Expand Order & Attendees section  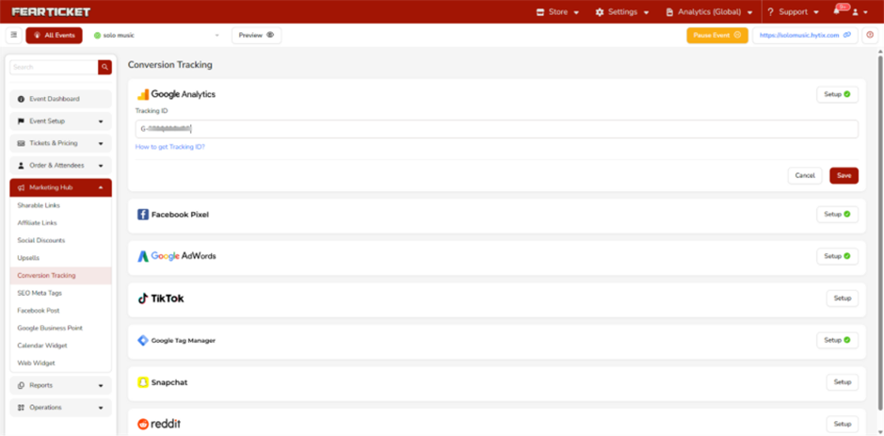[61, 165]
